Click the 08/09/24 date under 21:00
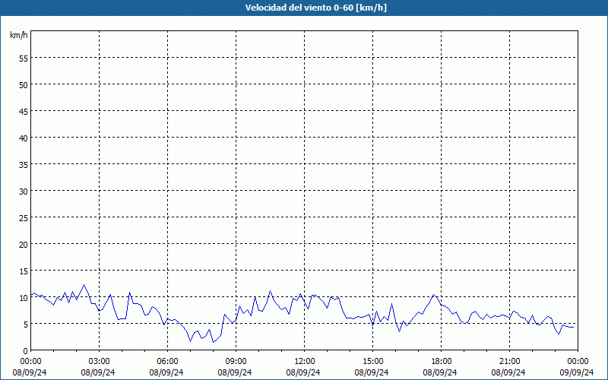 tap(508, 372)
